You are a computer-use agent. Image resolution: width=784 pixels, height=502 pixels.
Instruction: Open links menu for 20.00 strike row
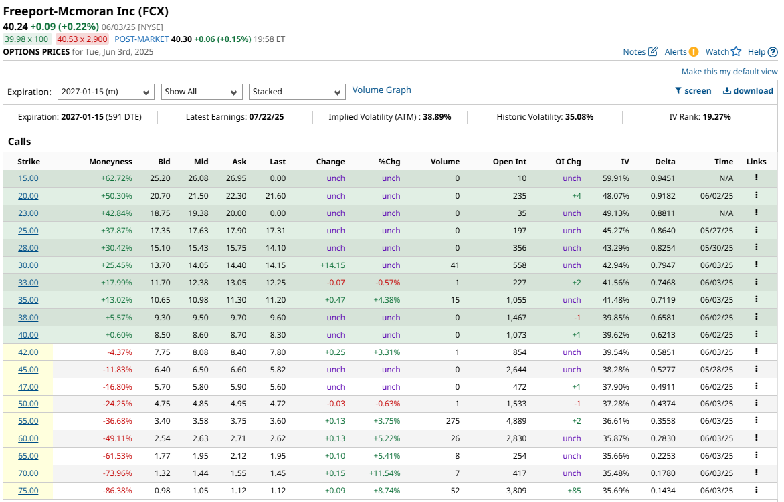[756, 195]
